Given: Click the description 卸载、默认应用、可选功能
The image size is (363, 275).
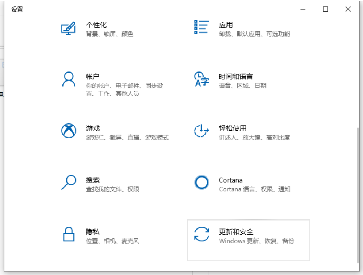Looking at the screenshot, I should tap(254, 34).
